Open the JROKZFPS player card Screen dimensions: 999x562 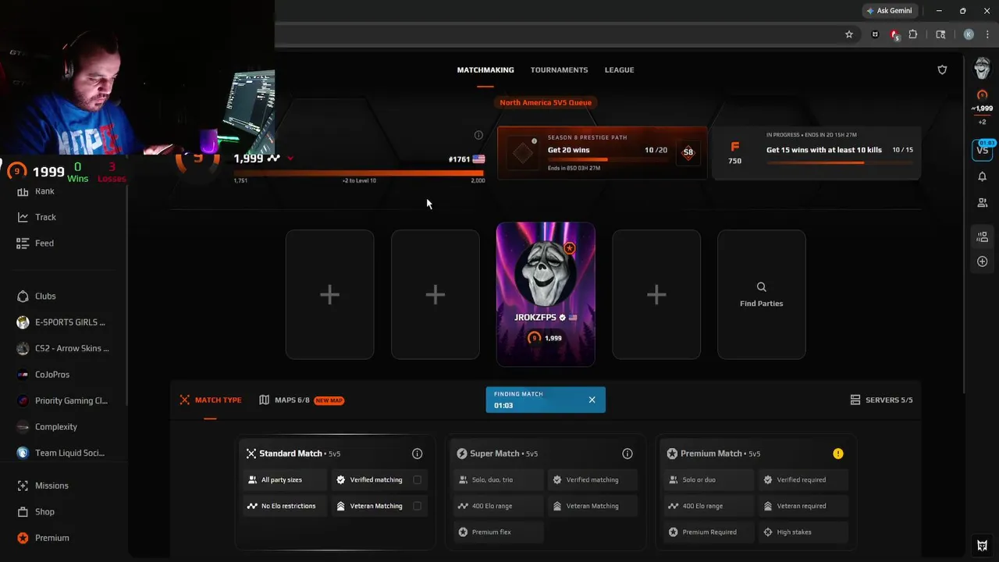pos(546,294)
